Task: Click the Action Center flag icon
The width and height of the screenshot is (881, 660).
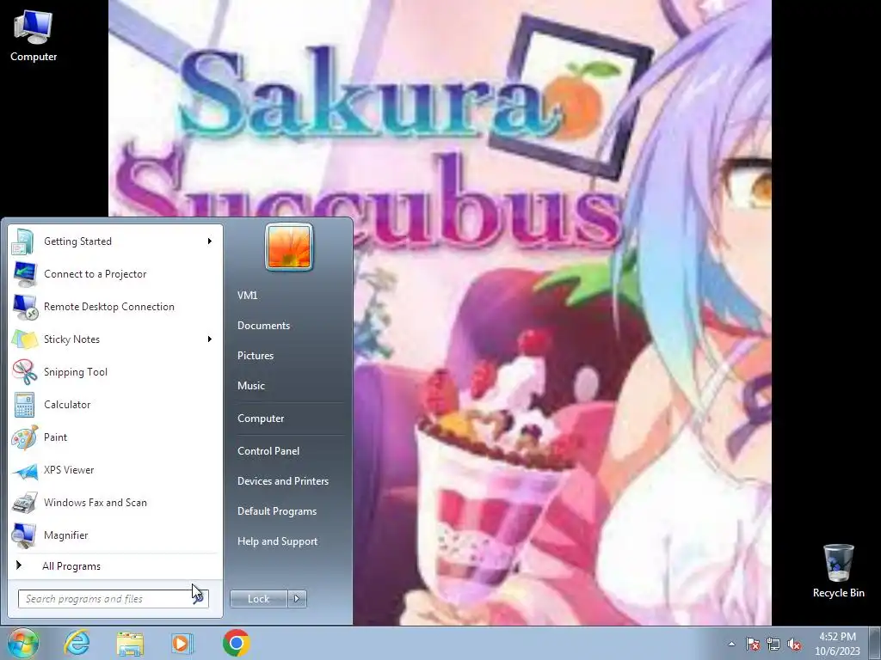Action: [x=753, y=644]
